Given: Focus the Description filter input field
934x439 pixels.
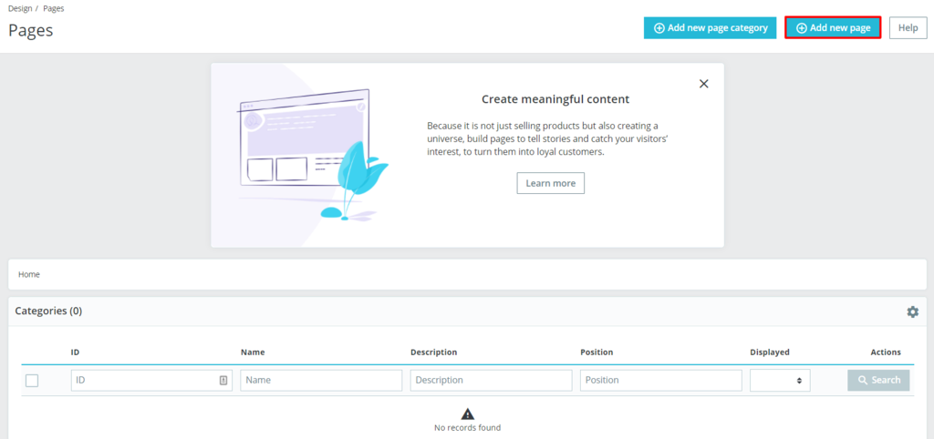Looking at the screenshot, I should 491,381.
